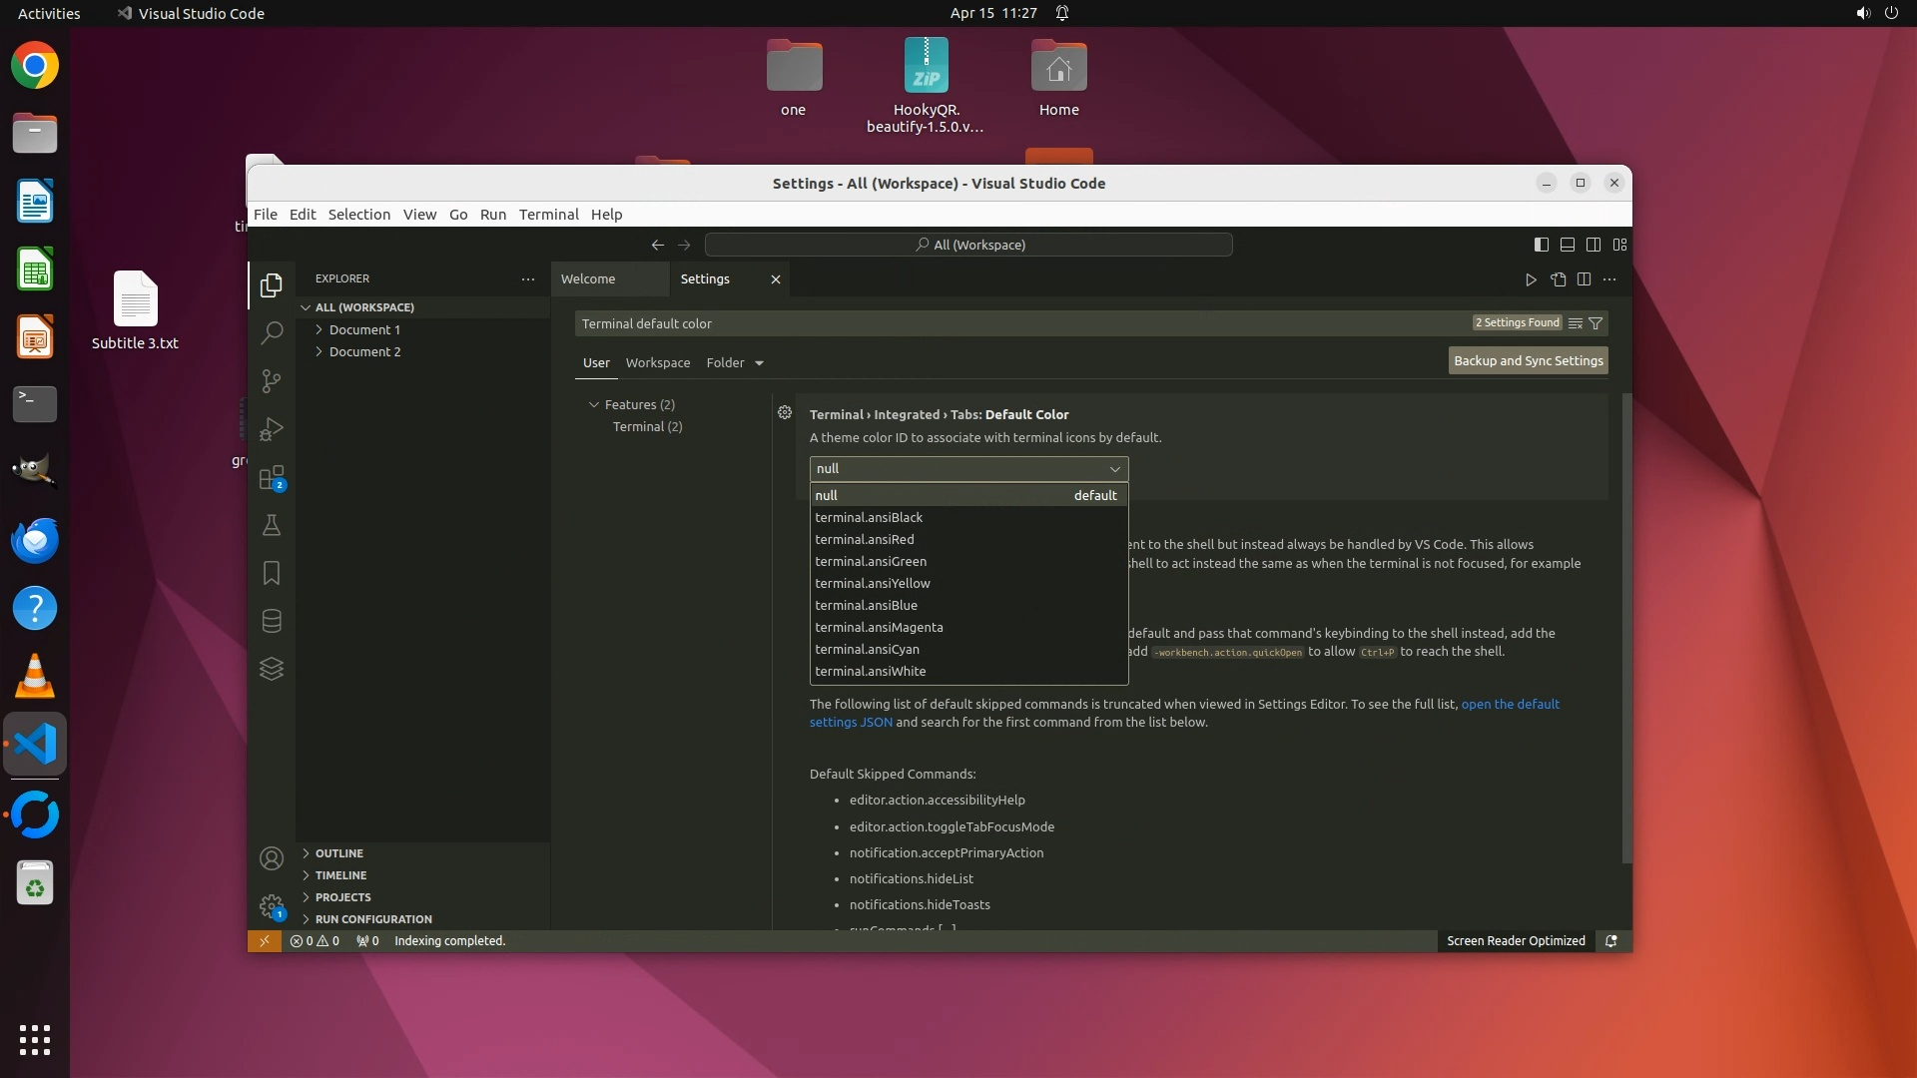The width and height of the screenshot is (1917, 1078).
Task: Click Backup and Sync Settings button
Action: pos(1528,360)
